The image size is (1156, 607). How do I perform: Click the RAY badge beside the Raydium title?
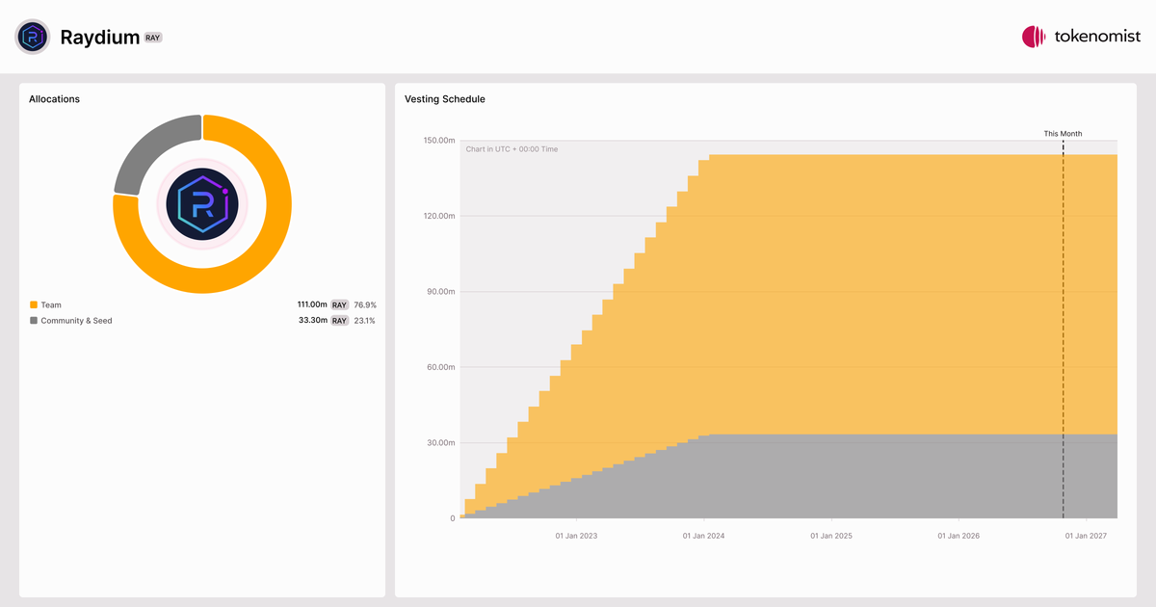tap(153, 38)
